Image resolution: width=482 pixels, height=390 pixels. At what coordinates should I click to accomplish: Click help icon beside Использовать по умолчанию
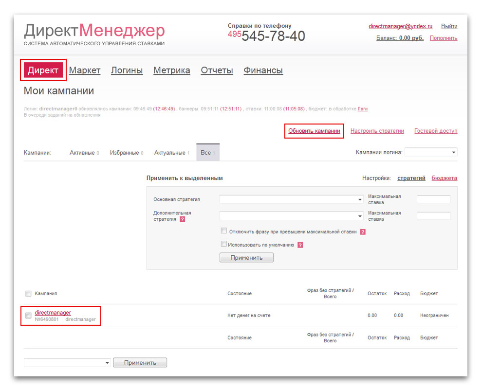tap(300, 245)
